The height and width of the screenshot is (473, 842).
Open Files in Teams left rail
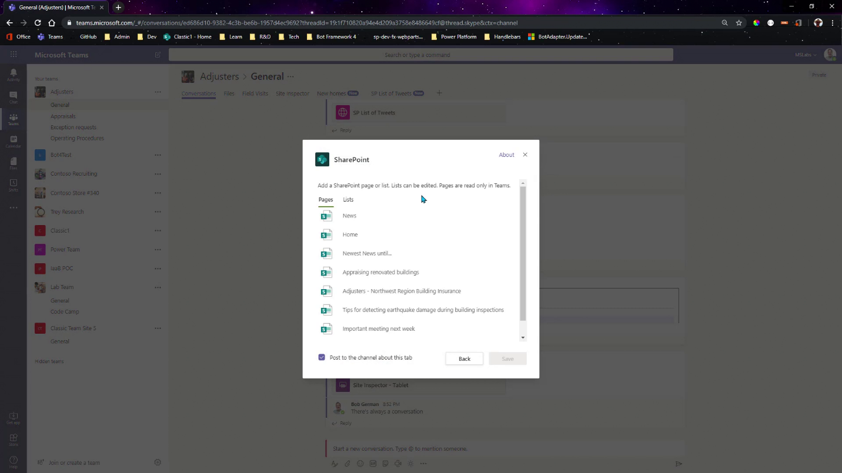(x=13, y=163)
